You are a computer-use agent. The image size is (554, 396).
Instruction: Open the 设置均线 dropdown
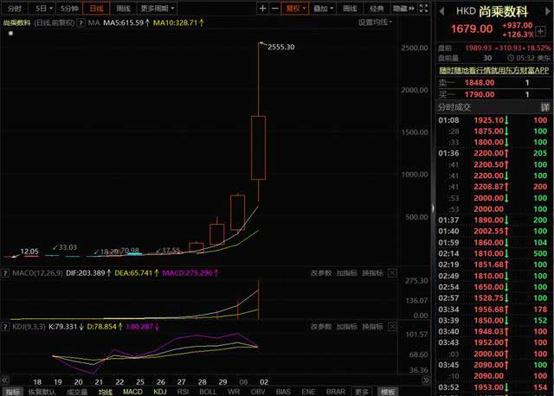375,22
